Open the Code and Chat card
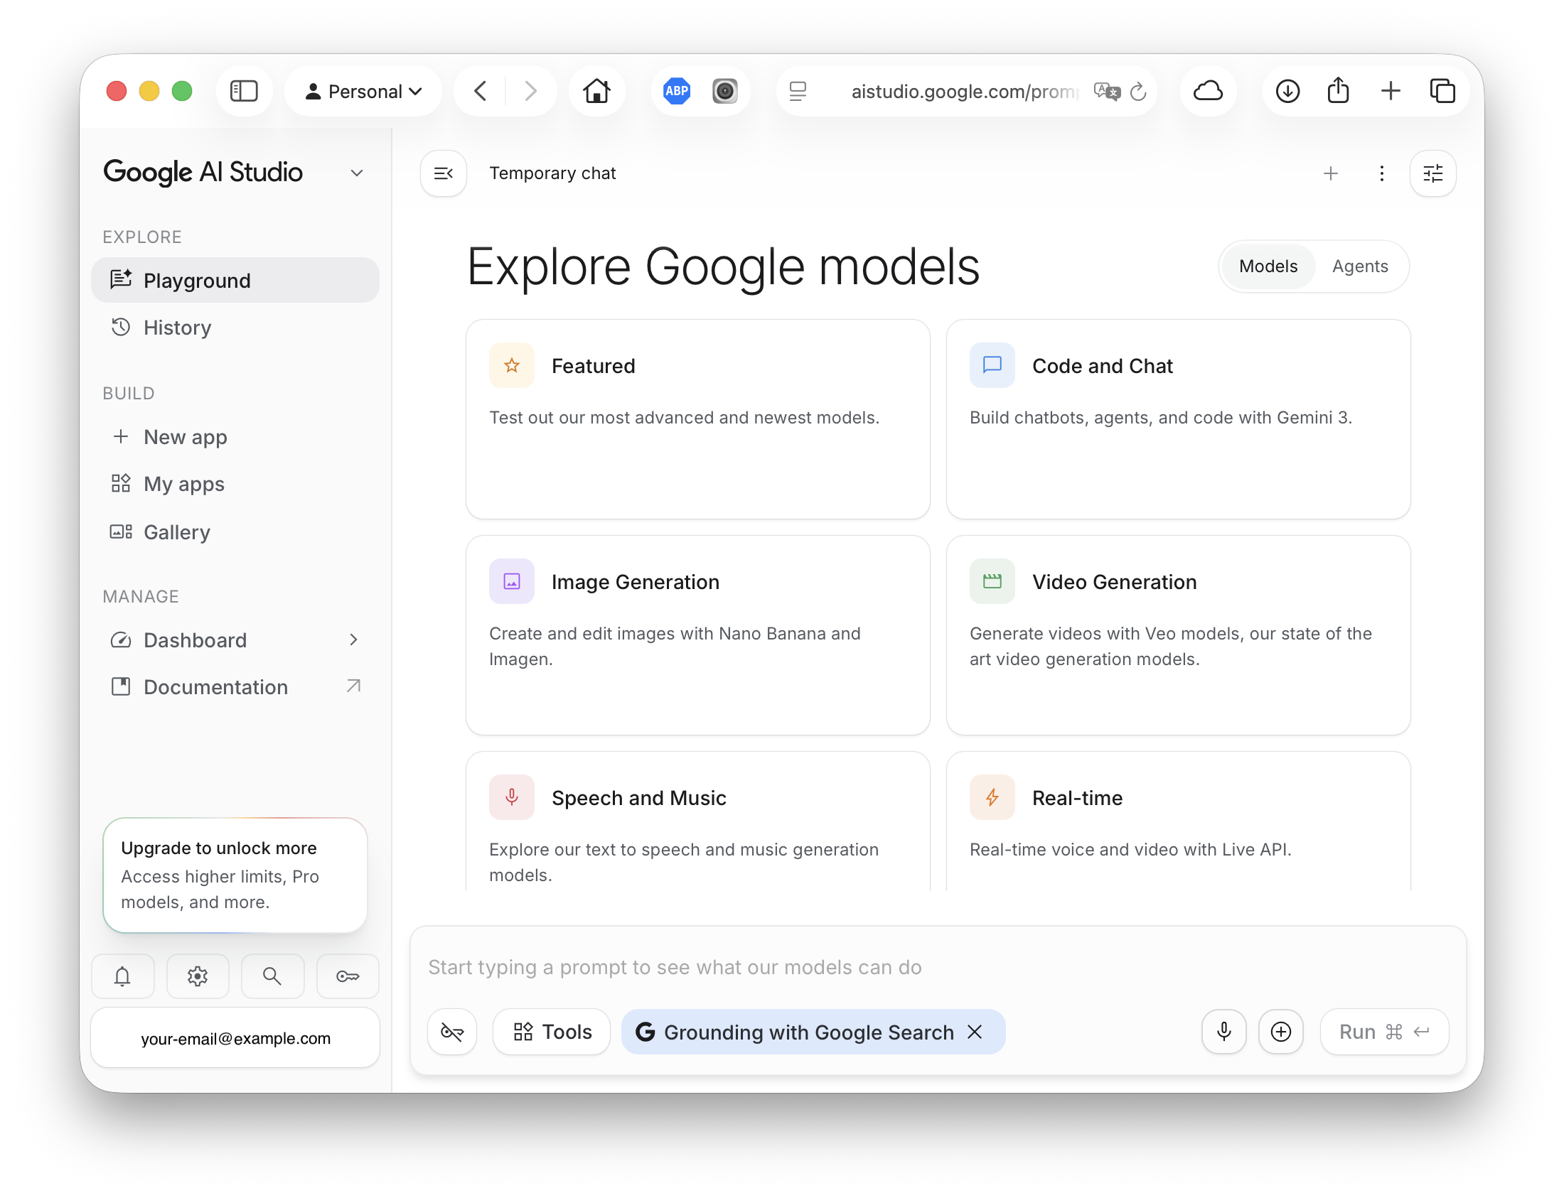 (x=1178, y=419)
